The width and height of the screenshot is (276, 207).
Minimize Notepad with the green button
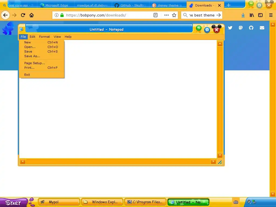pos(199,28)
